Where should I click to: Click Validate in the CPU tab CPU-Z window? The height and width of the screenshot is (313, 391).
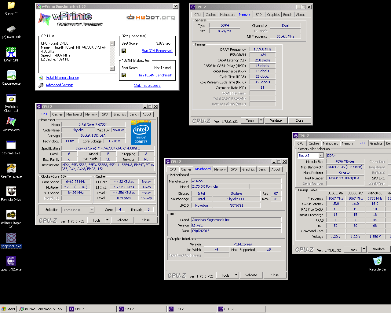tap(122, 220)
